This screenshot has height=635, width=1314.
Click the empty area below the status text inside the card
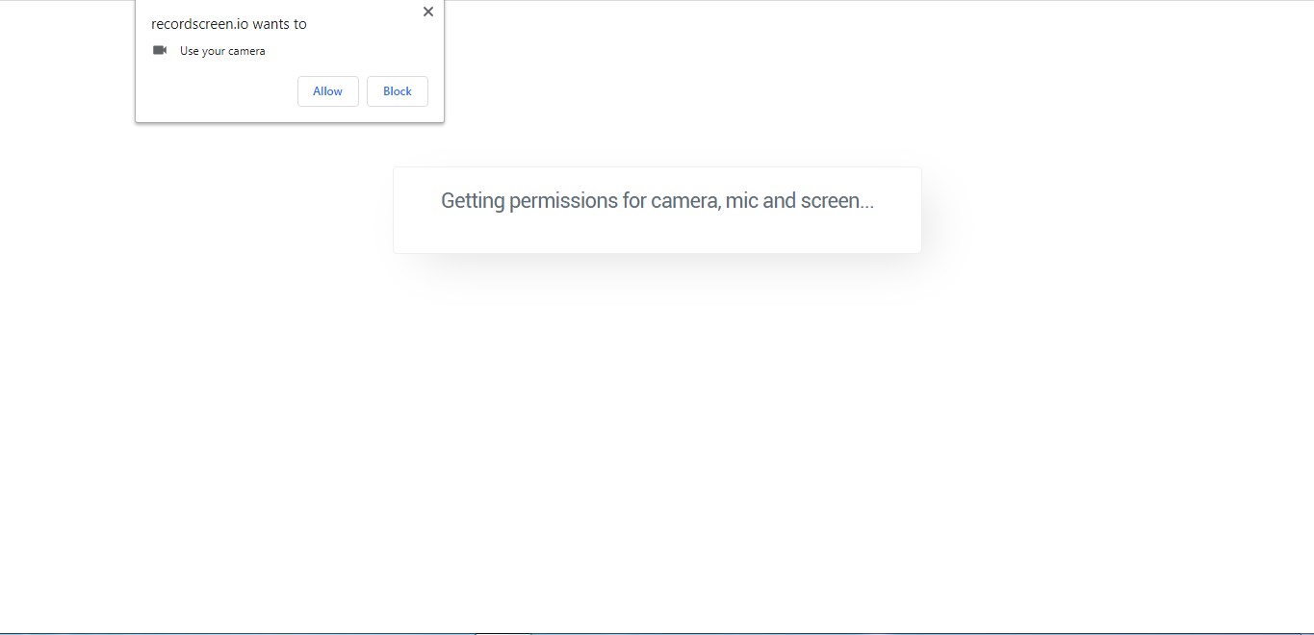657,234
